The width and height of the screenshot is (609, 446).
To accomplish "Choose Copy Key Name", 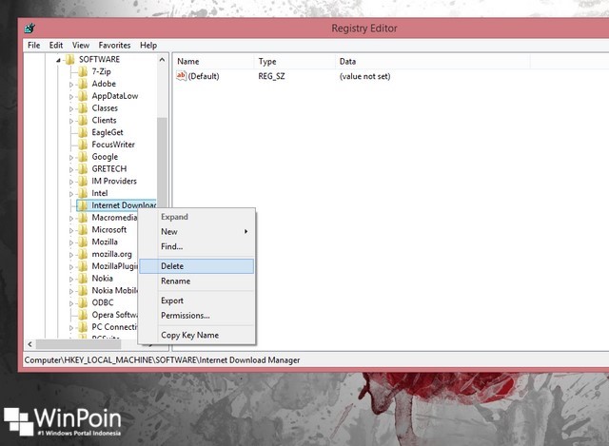I will pyautogui.click(x=197, y=335).
